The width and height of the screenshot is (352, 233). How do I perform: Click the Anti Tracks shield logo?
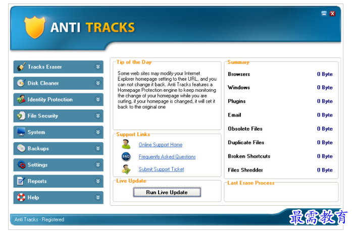coord(34,27)
